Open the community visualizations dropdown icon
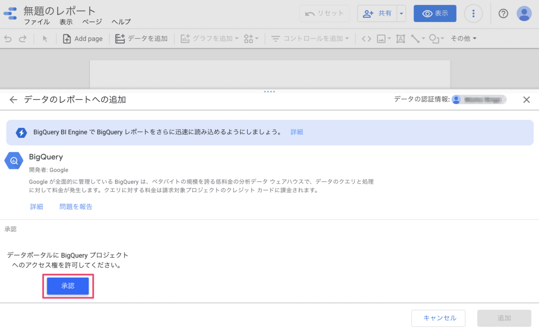 (251, 39)
